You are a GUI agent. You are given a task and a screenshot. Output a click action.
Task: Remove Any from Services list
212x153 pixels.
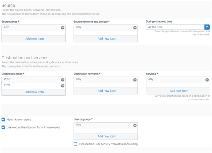[207, 80]
